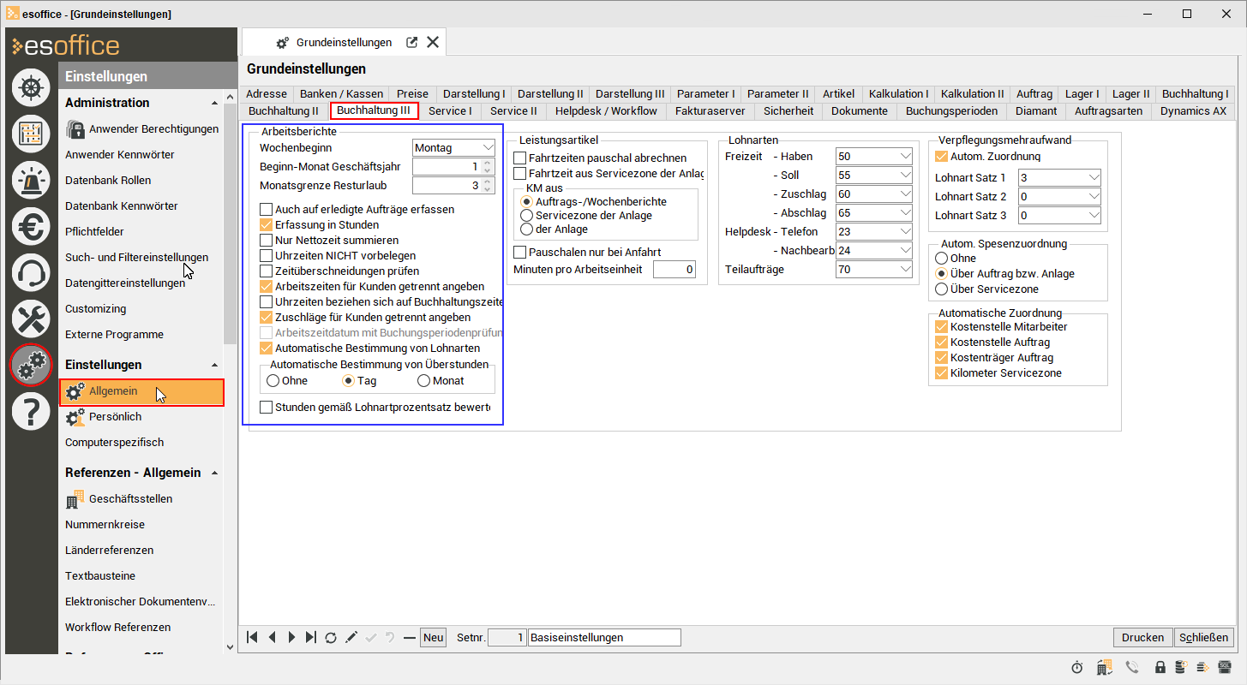Open the Lohnart Satz 1 dropdown
This screenshot has height=685, width=1247.
[x=1093, y=177]
